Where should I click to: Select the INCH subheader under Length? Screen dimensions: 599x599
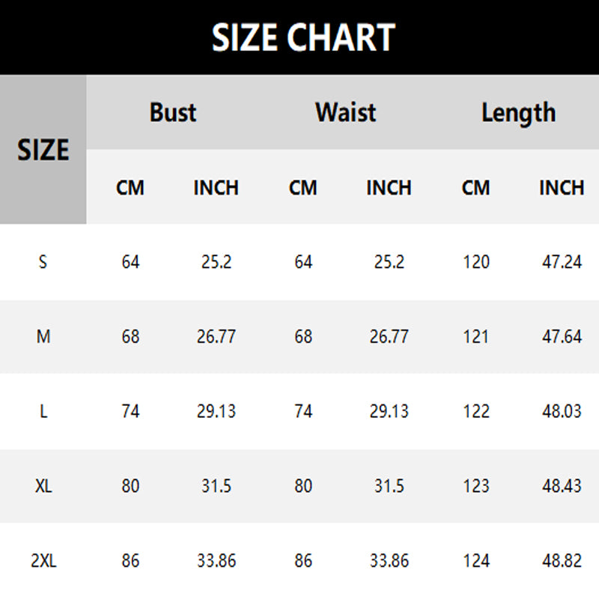(562, 188)
